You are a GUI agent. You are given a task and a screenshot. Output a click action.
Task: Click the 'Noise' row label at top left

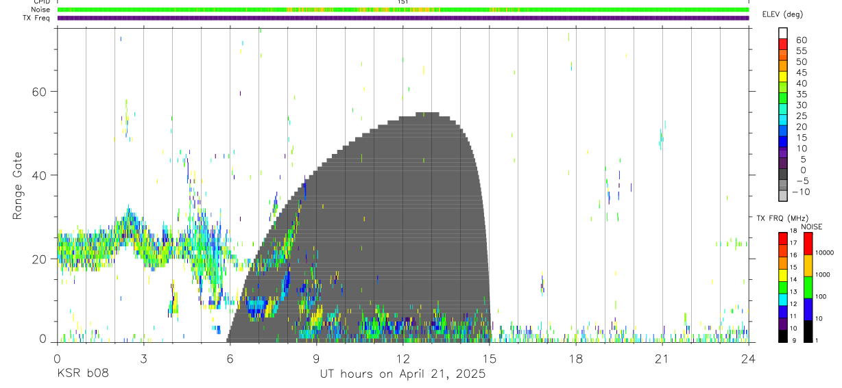(x=42, y=10)
